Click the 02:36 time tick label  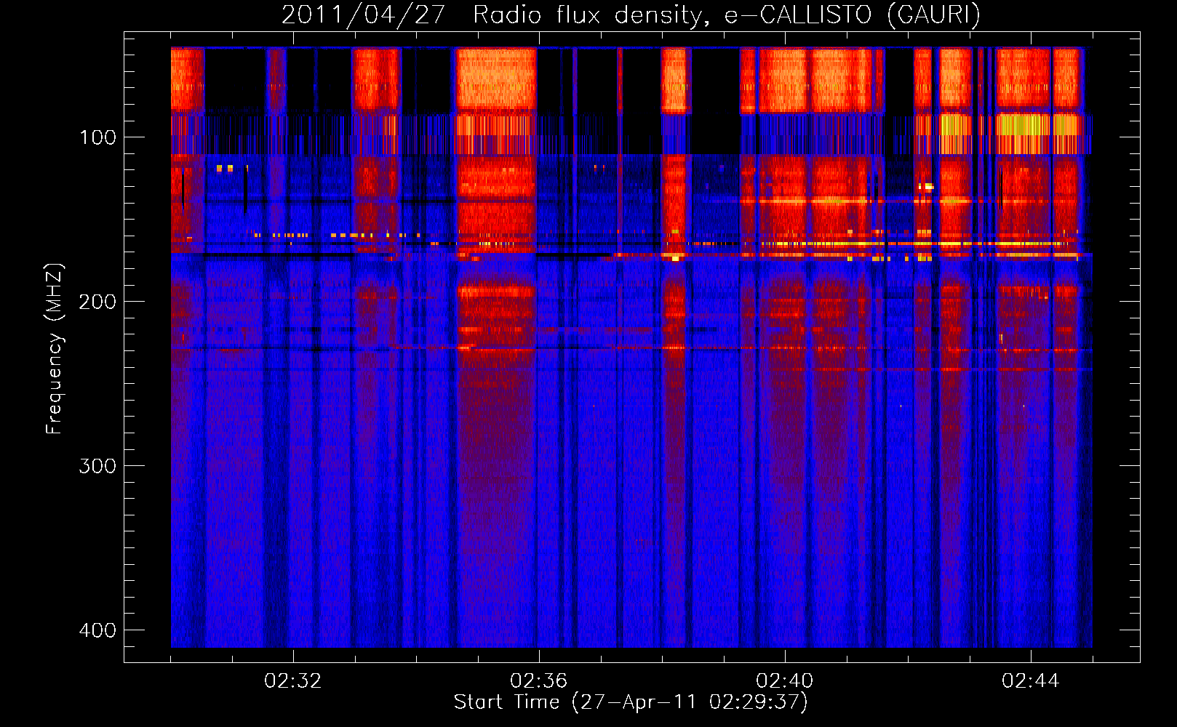pos(539,681)
